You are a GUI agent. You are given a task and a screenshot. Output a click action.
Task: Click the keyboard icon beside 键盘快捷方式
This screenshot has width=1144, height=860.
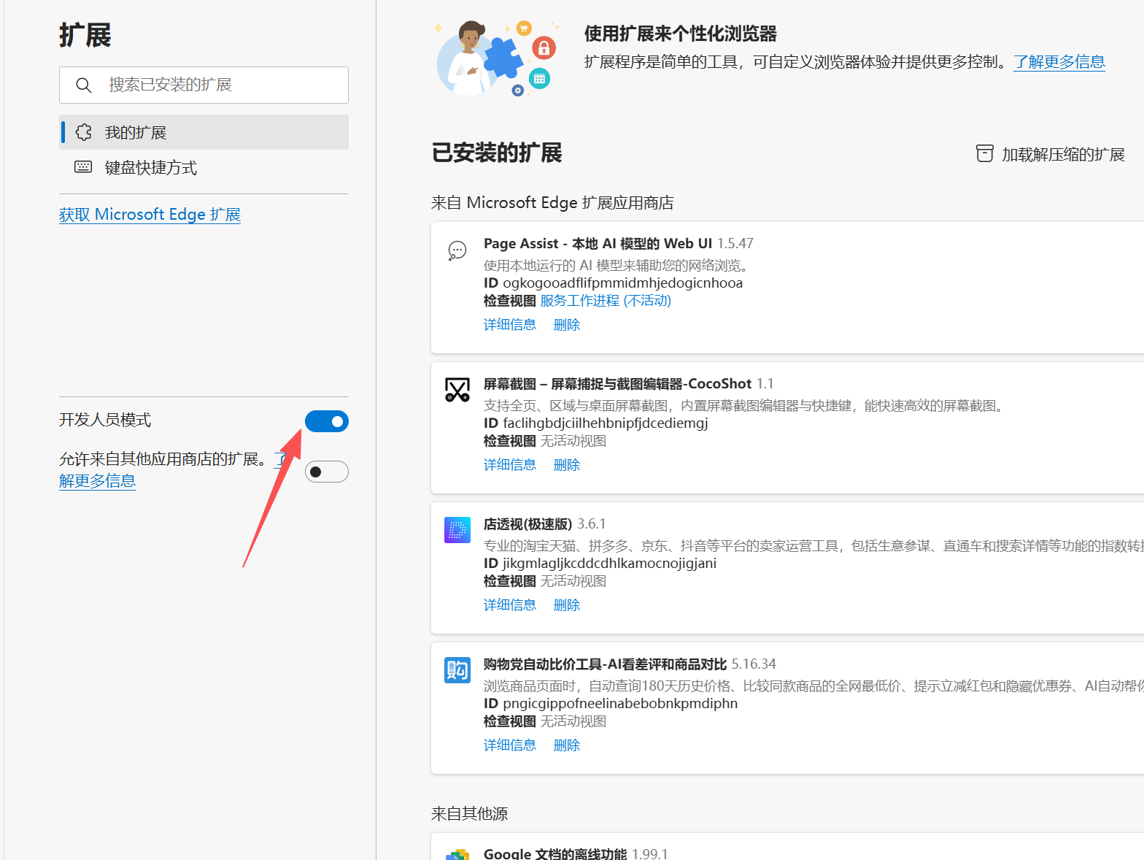click(83, 167)
